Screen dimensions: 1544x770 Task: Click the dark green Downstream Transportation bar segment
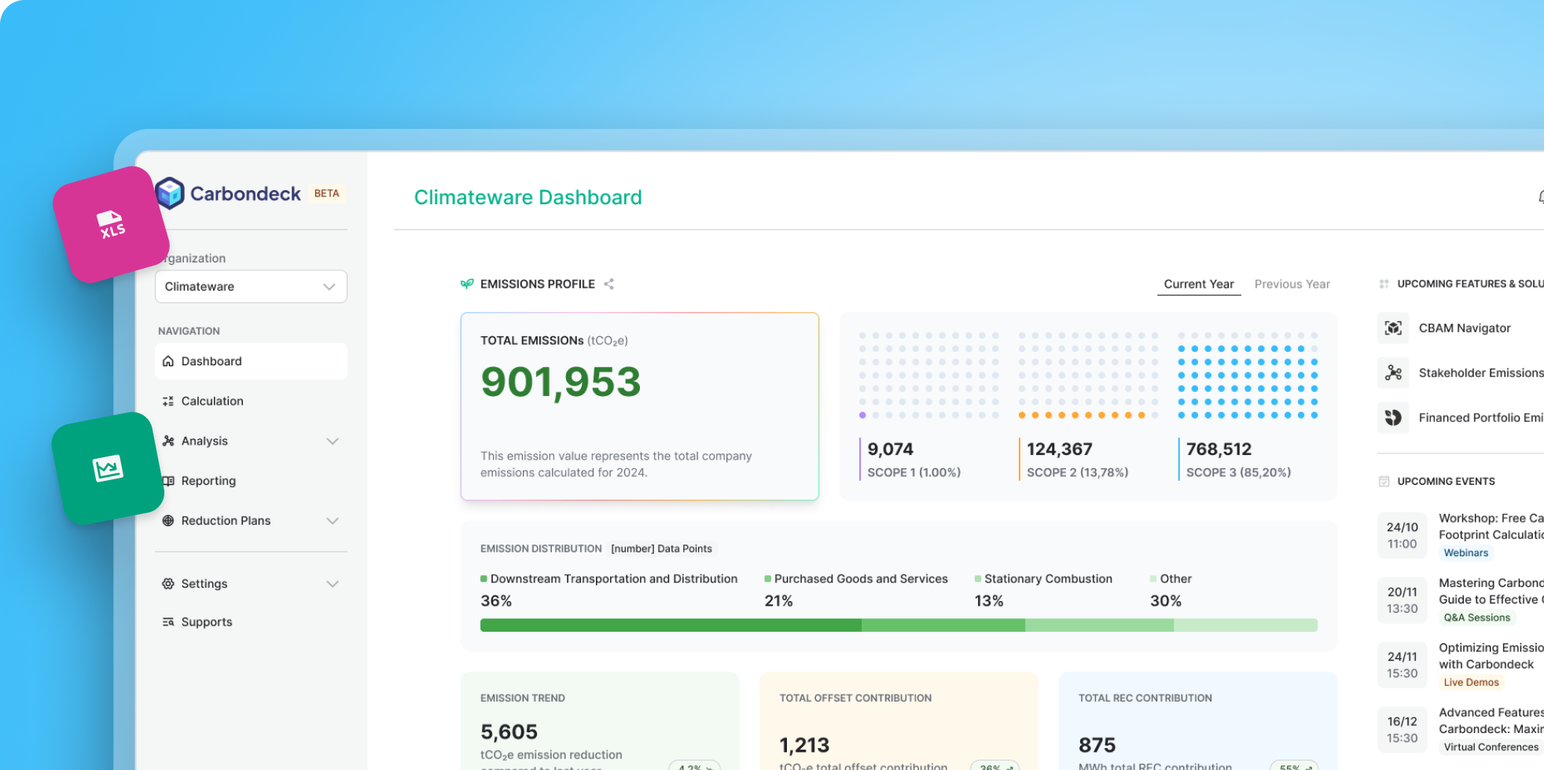671,625
